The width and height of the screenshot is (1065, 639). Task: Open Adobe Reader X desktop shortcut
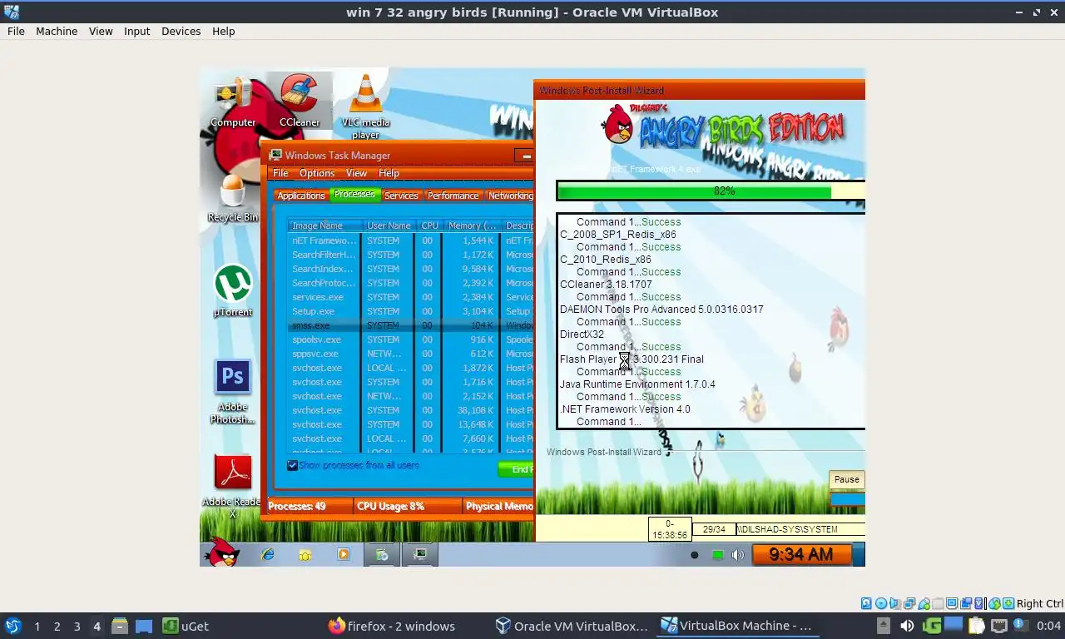click(x=233, y=486)
